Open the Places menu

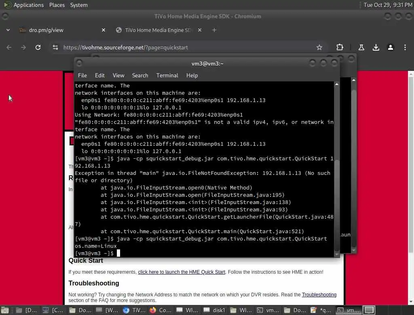tap(57, 5)
